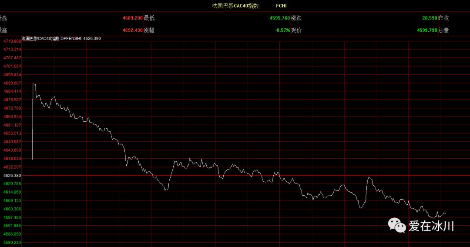
Task: Click the 4643.860 axis value
Action: pyautogui.click(x=12, y=150)
